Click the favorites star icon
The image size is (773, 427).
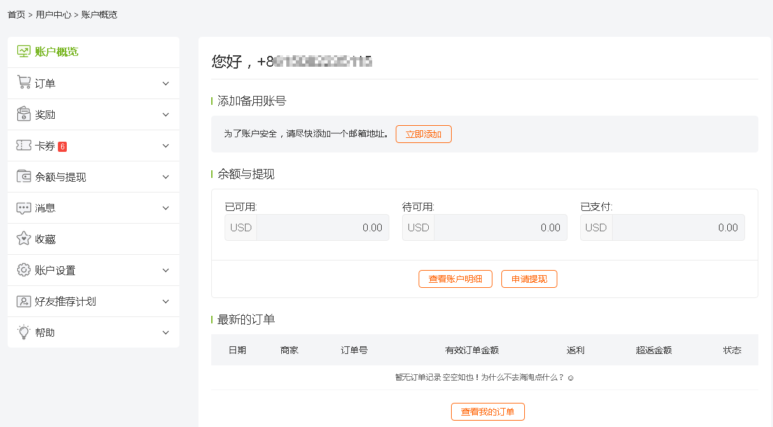pyautogui.click(x=24, y=239)
